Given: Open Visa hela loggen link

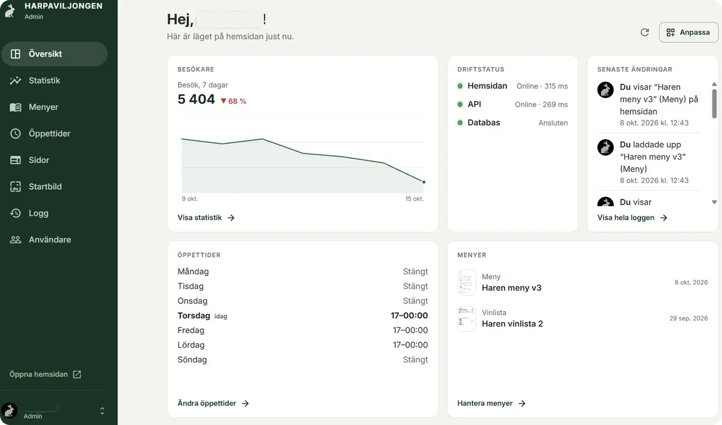Looking at the screenshot, I should pos(632,218).
